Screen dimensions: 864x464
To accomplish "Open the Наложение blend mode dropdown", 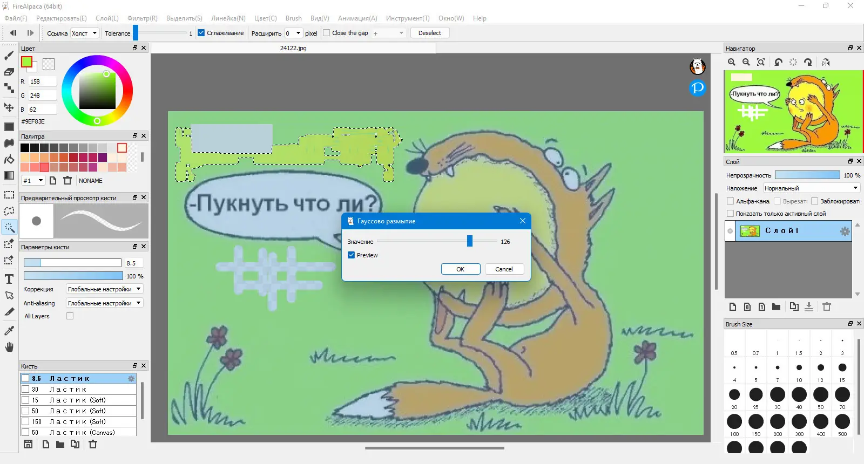I will tap(811, 188).
